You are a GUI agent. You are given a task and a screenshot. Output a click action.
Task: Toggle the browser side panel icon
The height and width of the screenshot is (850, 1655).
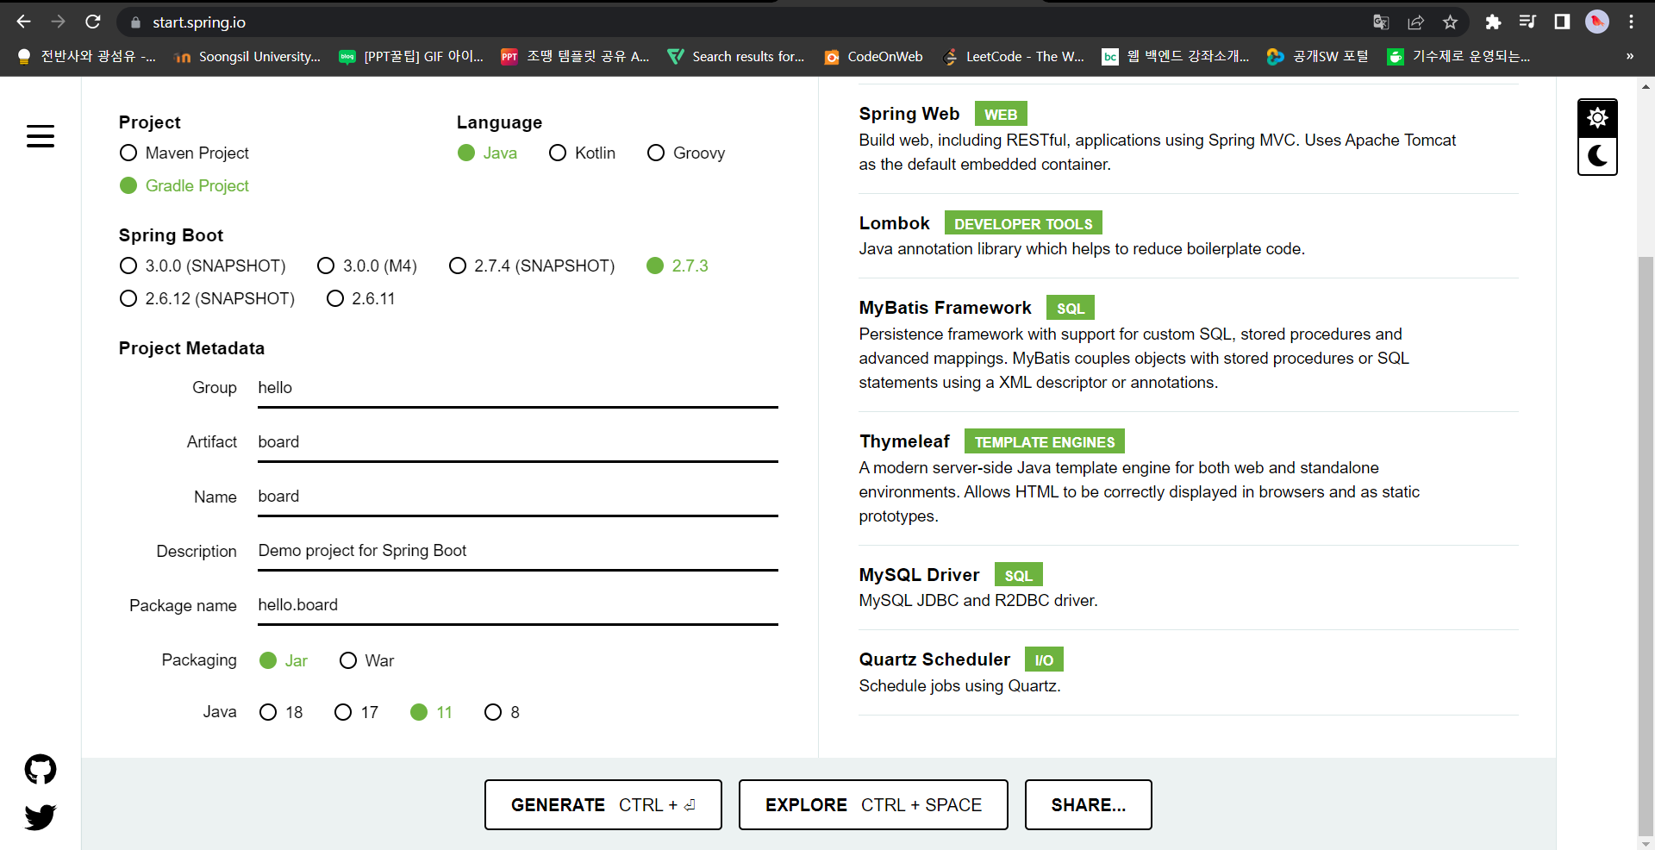[1562, 22]
